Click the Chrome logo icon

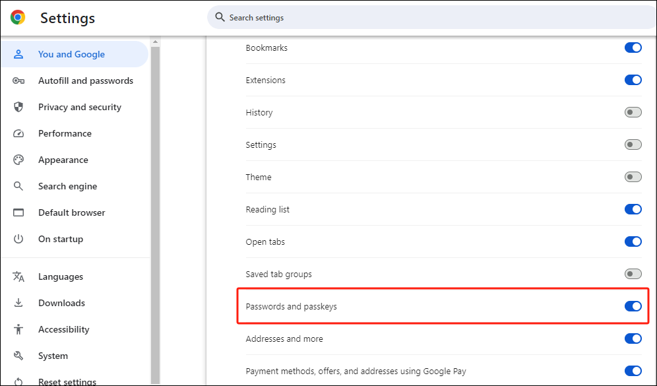pyautogui.click(x=18, y=18)
